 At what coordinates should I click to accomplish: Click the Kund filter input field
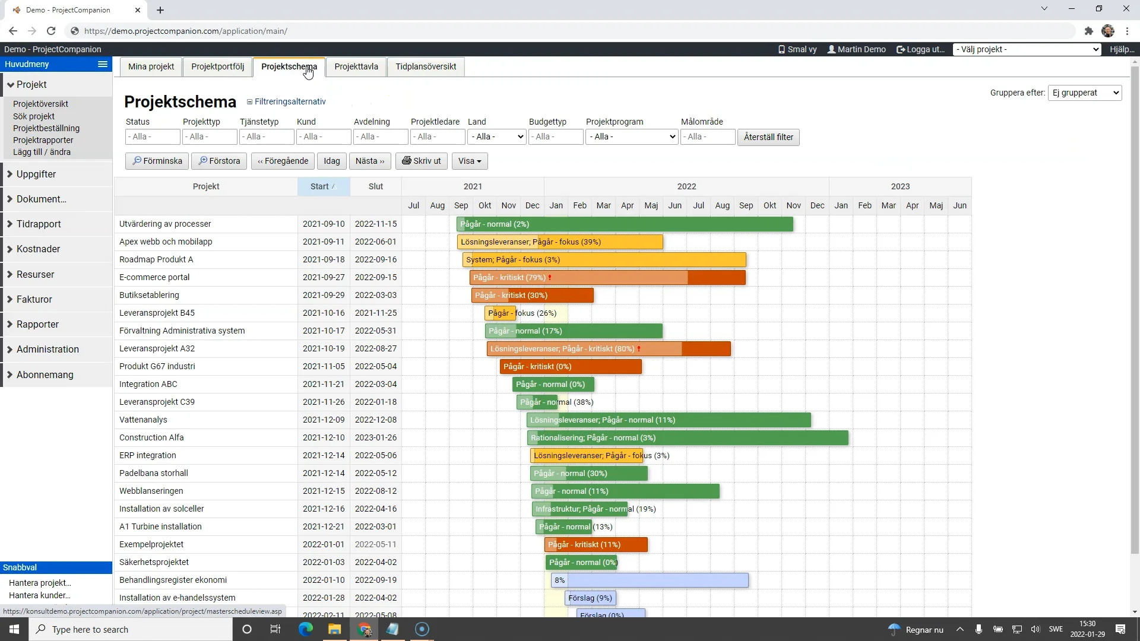click(324, 137)
